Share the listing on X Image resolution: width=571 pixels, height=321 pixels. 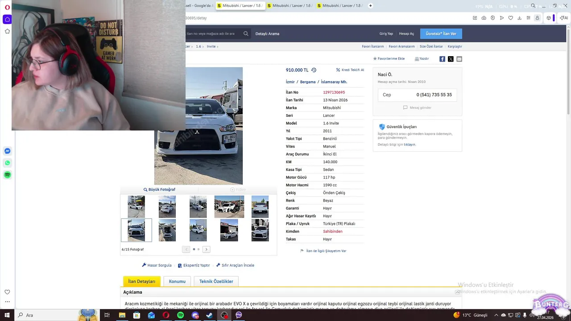pyautogui.click(x=451, y=59)
